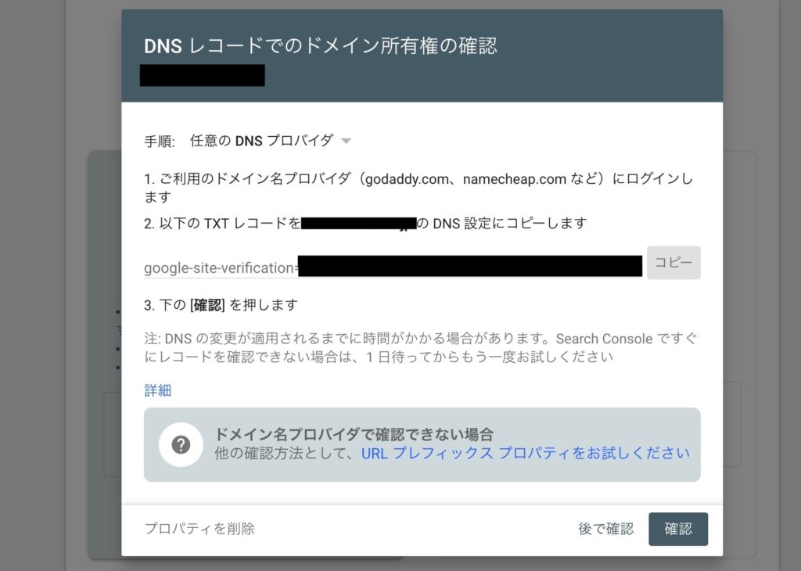Image resolution: width=801 pixels, height=571 pixels.
Task: Click the redacted verification token value
Action: (x=469, y=266)
